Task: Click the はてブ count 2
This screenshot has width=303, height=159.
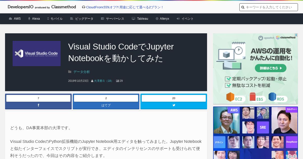Action: click(106, 98)
